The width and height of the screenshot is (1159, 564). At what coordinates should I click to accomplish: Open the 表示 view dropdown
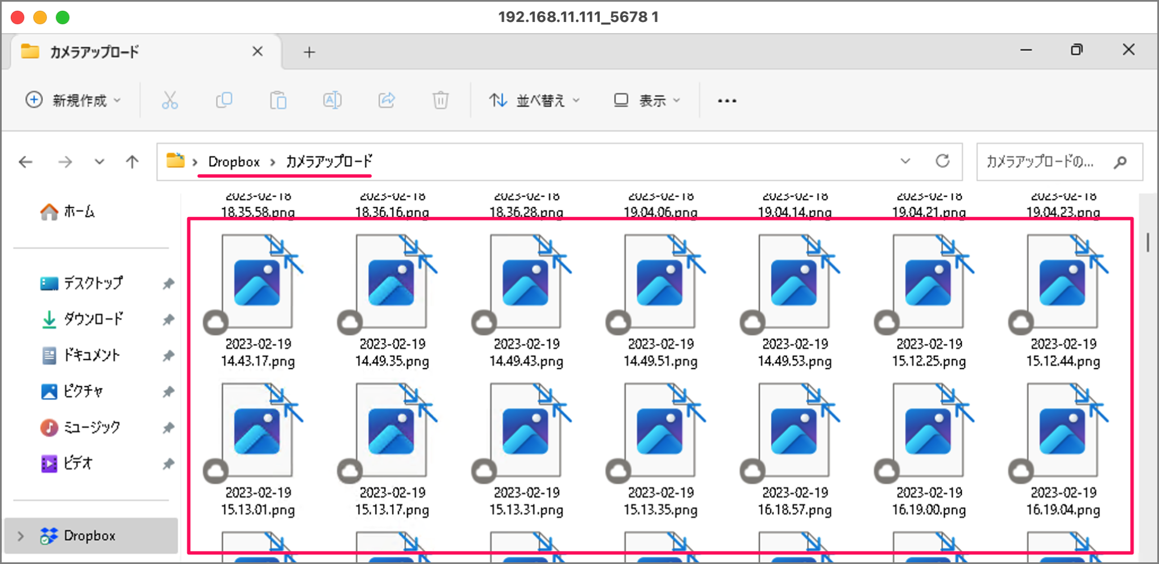645,100
